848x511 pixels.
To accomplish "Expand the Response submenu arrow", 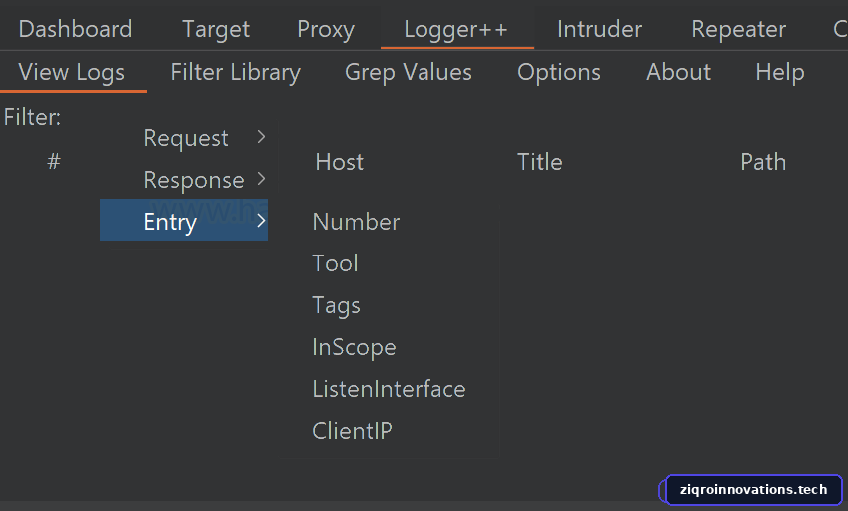I will point(261,179).
